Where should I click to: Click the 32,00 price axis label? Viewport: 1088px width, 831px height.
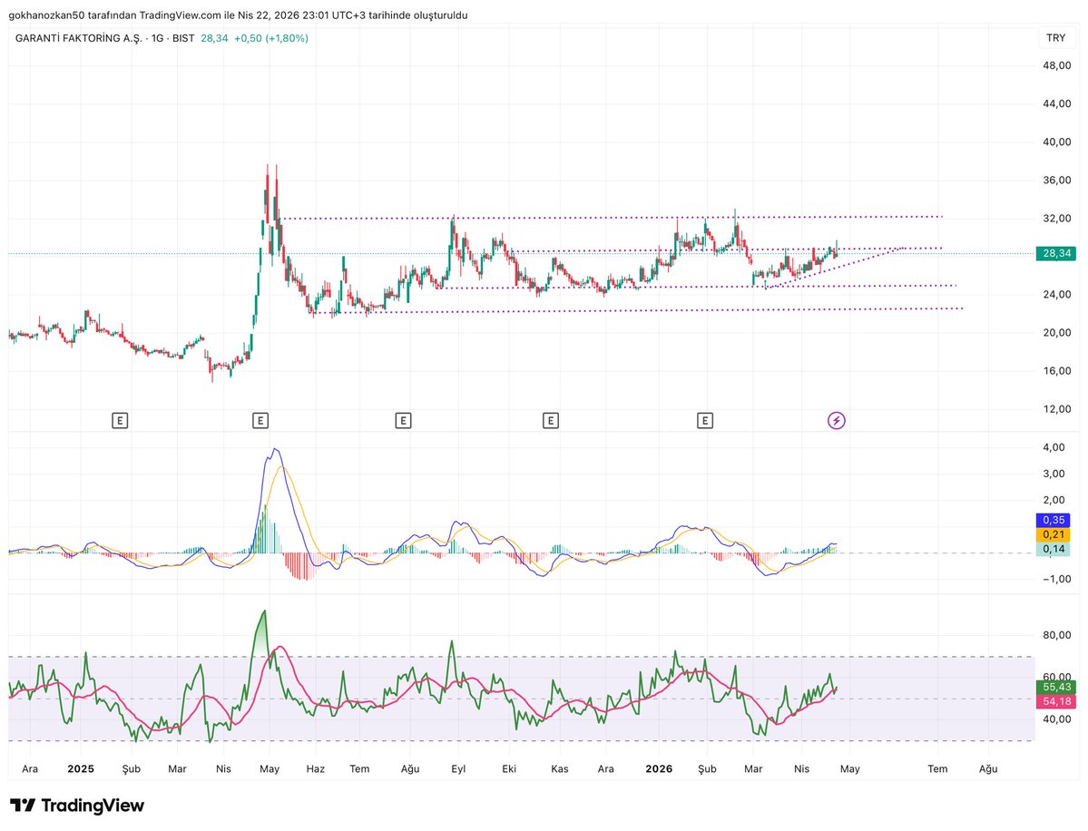pos(1057,218)
